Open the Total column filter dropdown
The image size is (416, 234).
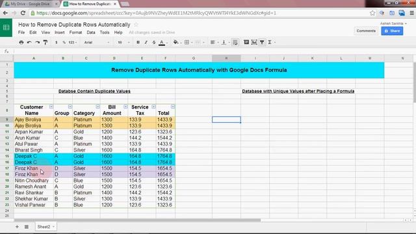point(173,107)
